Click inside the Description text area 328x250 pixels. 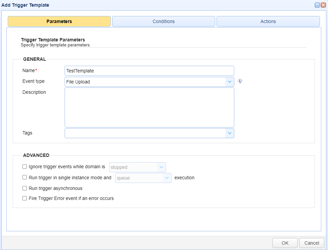point(149,107)
